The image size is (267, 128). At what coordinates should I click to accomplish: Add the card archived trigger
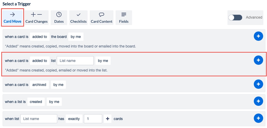(x=258, y=84)
